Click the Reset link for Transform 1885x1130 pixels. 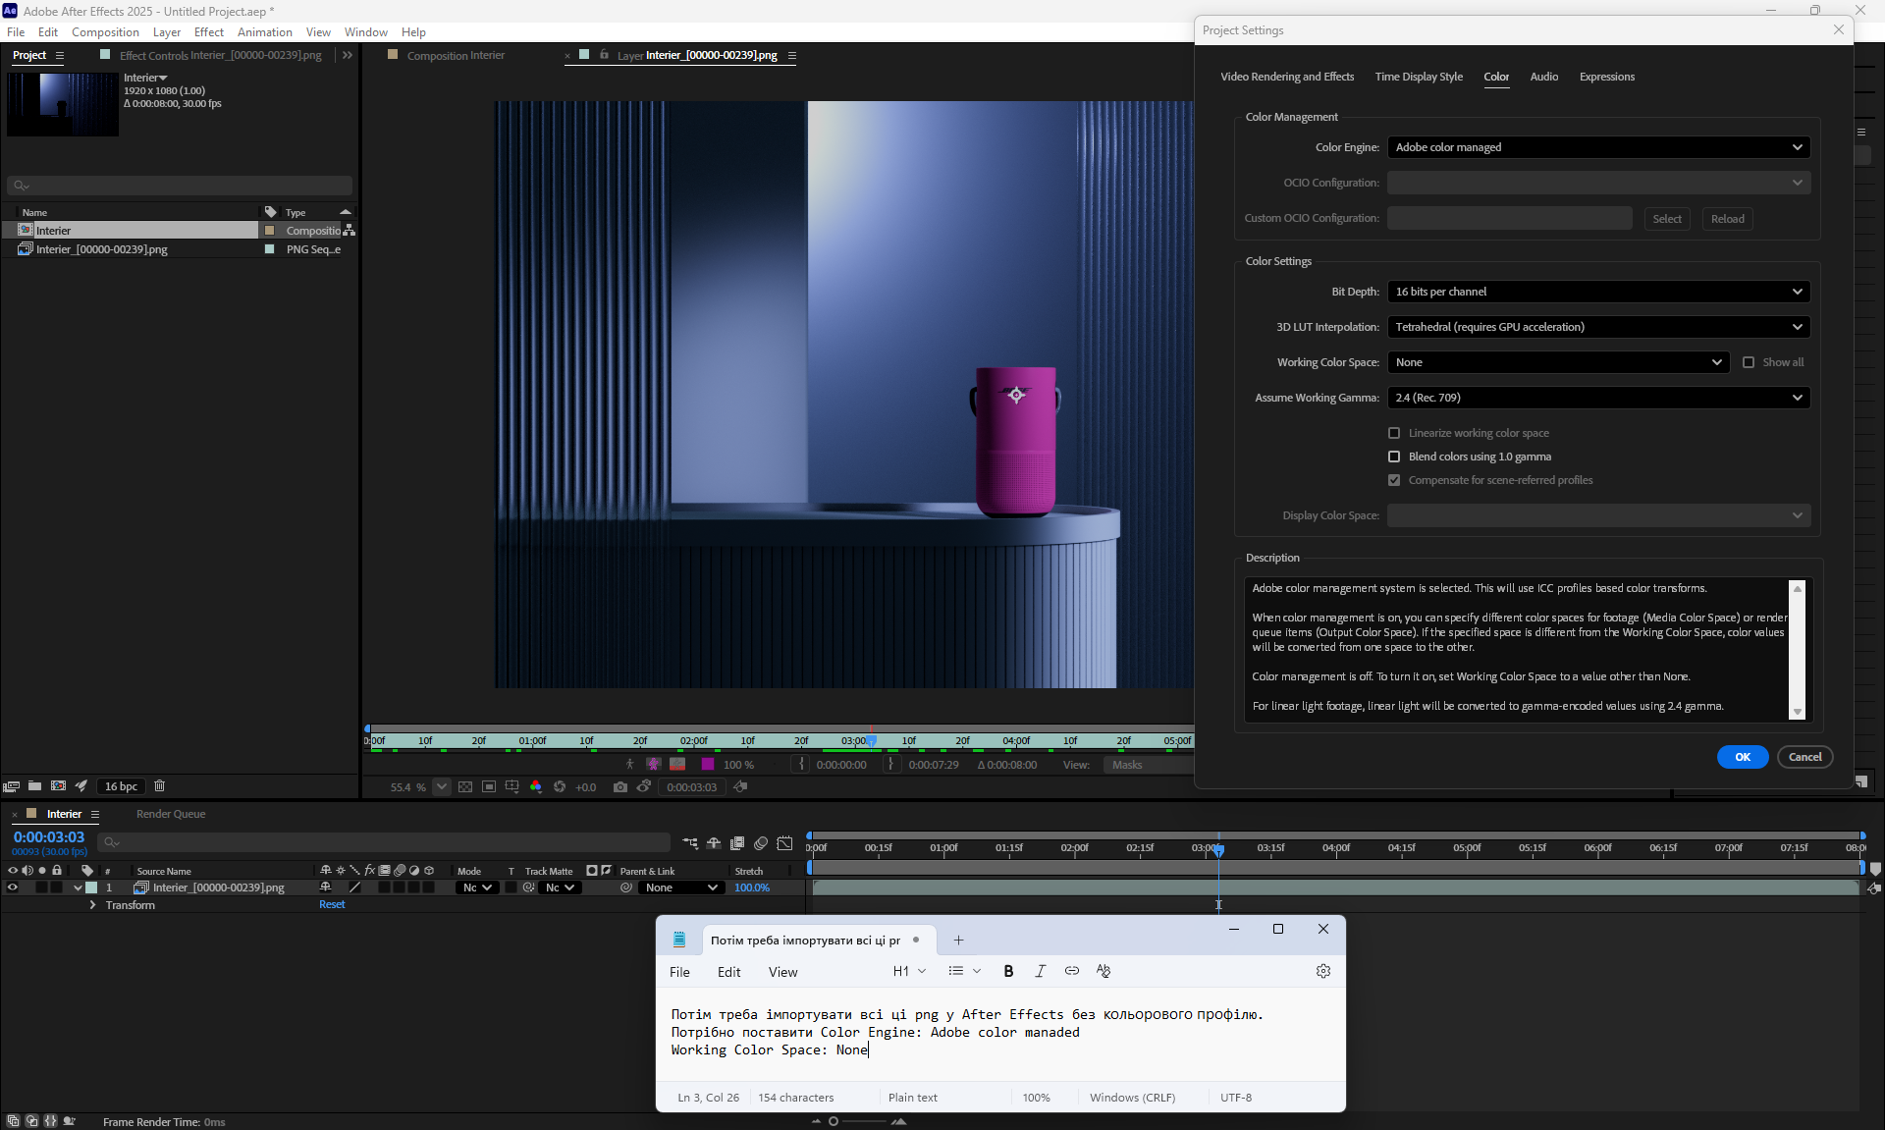pos(332,905)
